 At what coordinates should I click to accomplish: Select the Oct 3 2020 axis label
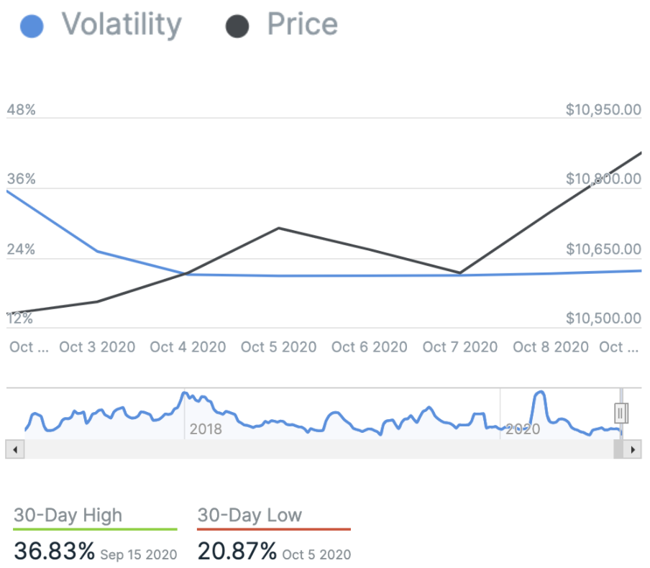pyautogui.click(x=97, y=347)
